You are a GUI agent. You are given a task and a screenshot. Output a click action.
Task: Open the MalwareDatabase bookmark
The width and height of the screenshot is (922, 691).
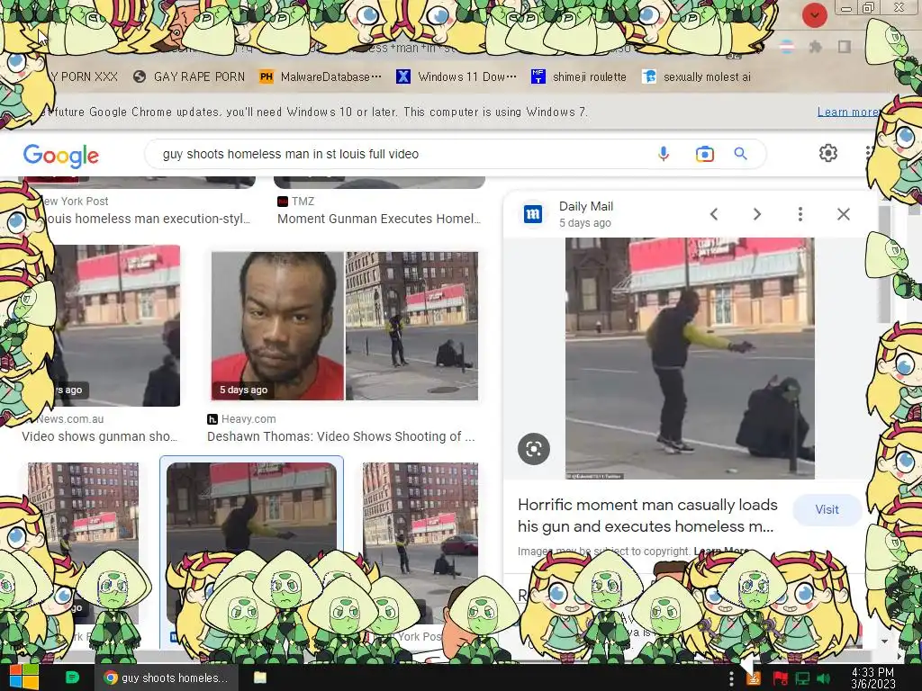(321, 76)
